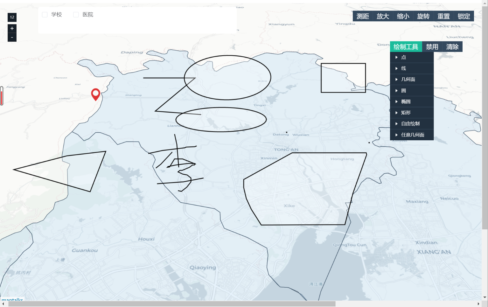The image size is (488, 307).
Task: Select 线 in the drawing tools menu
Action: [412, 68]
